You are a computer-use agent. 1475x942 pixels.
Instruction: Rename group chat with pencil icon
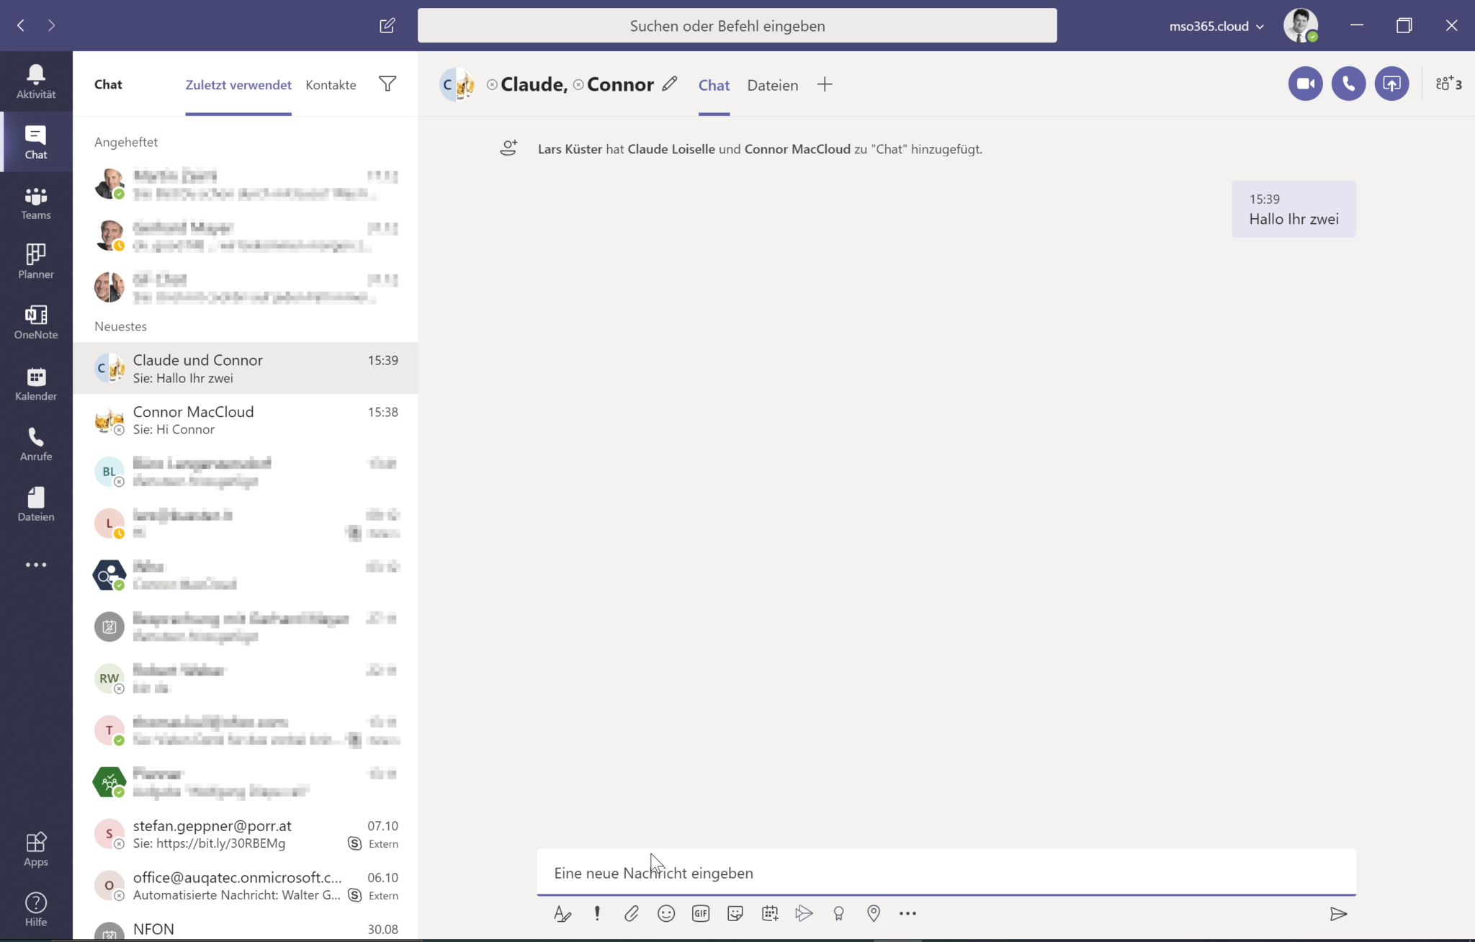click(x=670, y=84)
